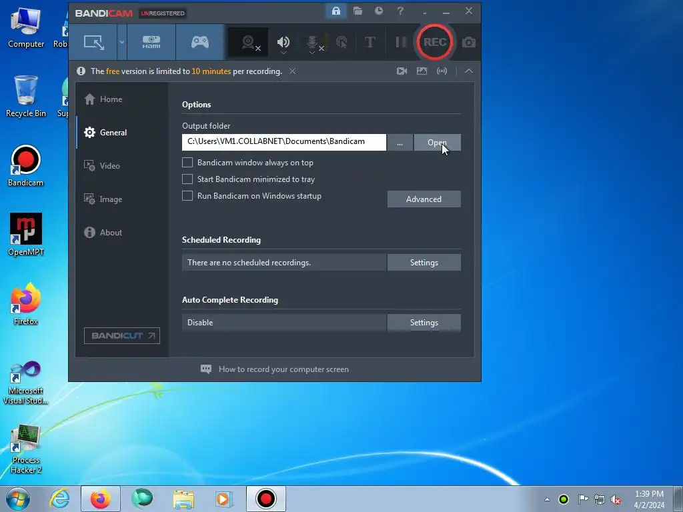Image resolution: width=683 pixels, height=512 pixels.
Task: Enable Start Bandicam minimized to tray
Action: tap(187, 179)
